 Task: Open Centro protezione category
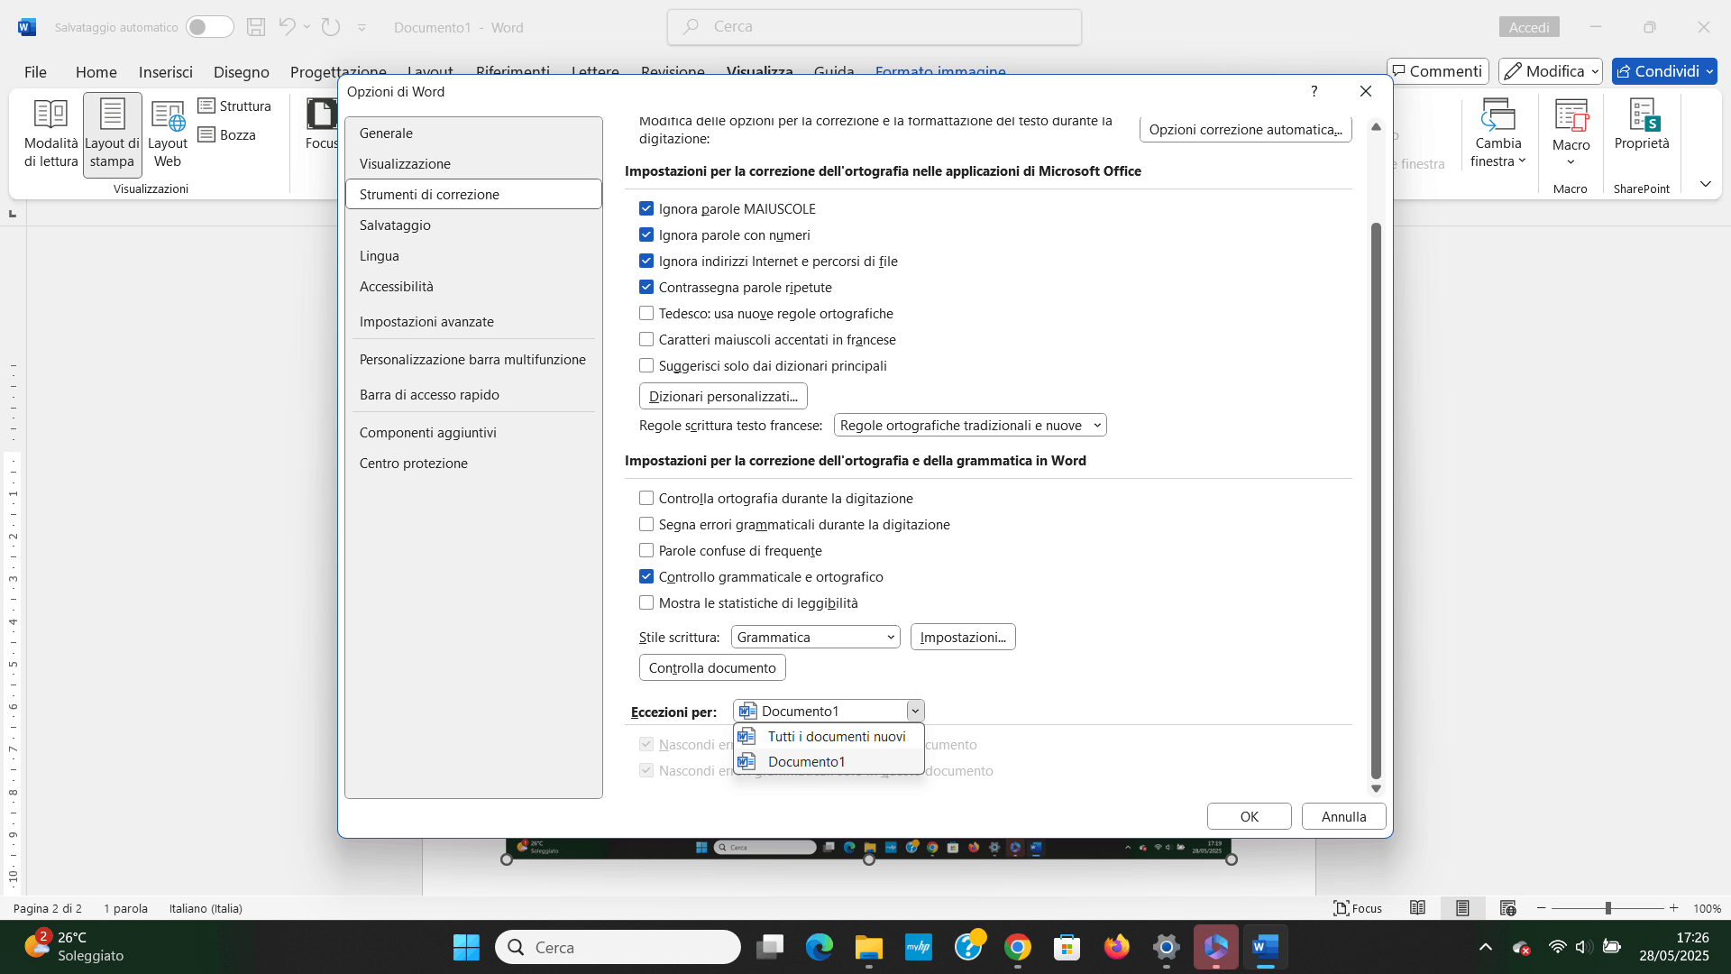(473, 463)
